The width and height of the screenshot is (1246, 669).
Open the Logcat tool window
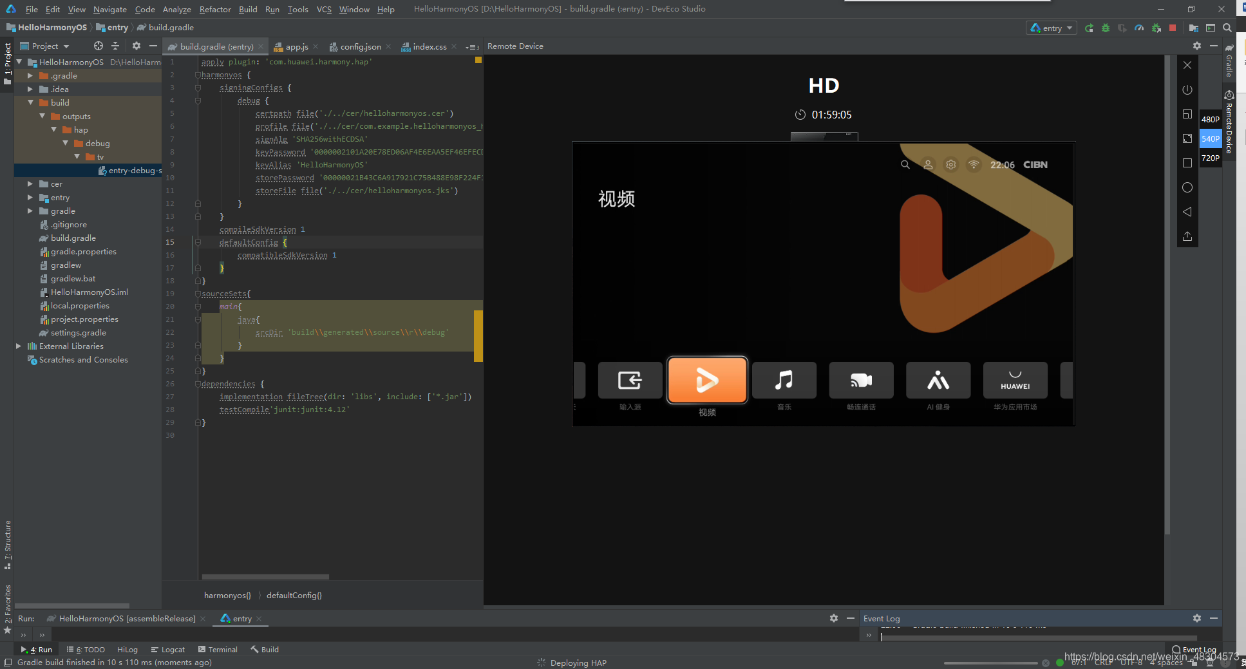point(167,650)
